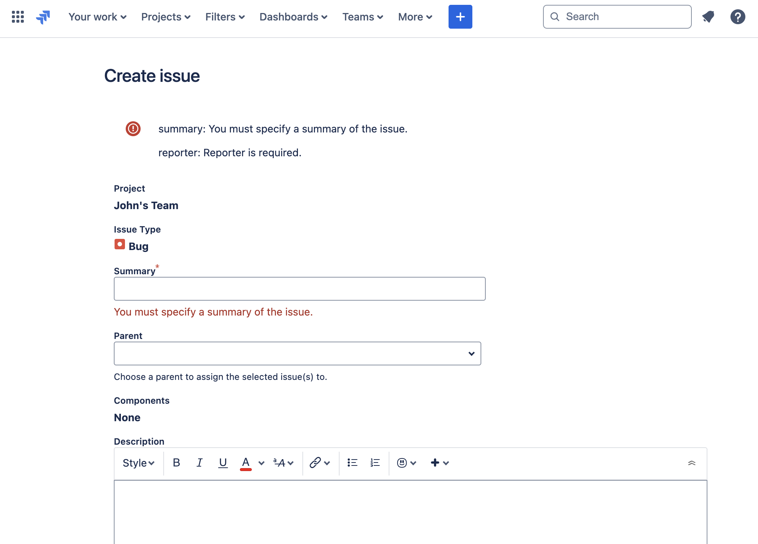The height and width of the screenshot is (544, 758).
Task: Insert a numbered list
Action: pos(375,463)
